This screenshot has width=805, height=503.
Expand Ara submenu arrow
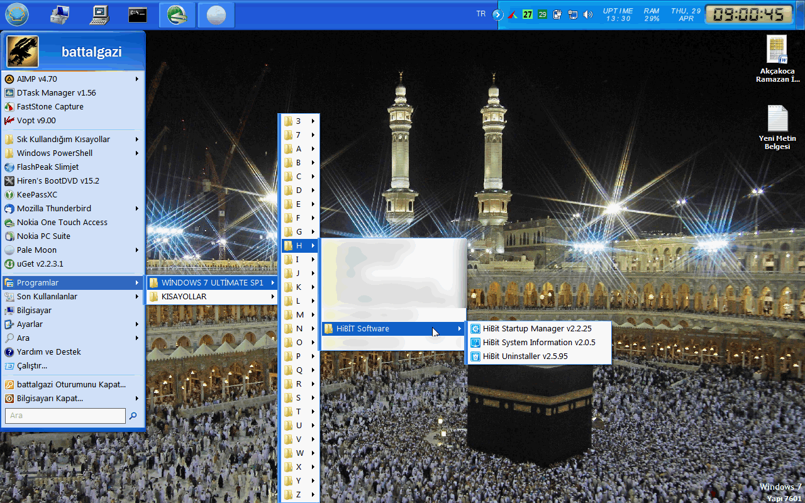pyautogui.click(x=137, y=338)
